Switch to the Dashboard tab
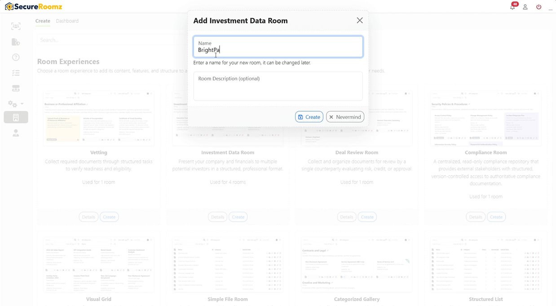The height and width of the screenshot is (306, 556). coord(67,21)
